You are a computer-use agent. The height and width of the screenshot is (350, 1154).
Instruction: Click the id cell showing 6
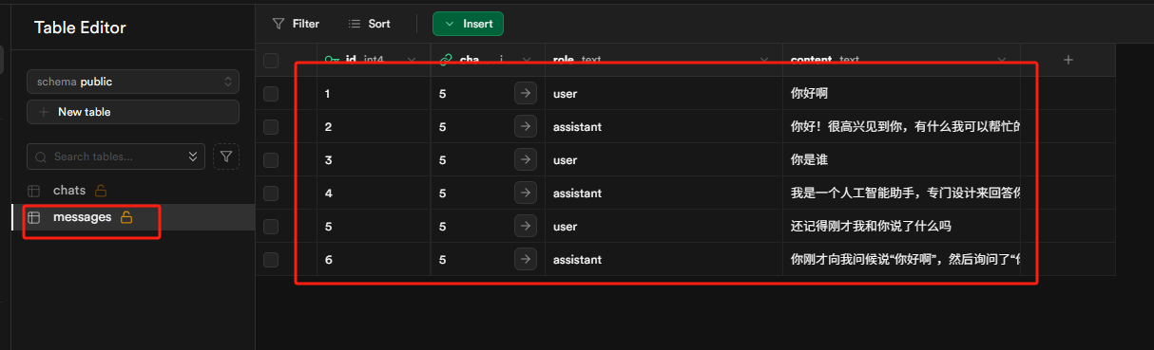(374, 260)
